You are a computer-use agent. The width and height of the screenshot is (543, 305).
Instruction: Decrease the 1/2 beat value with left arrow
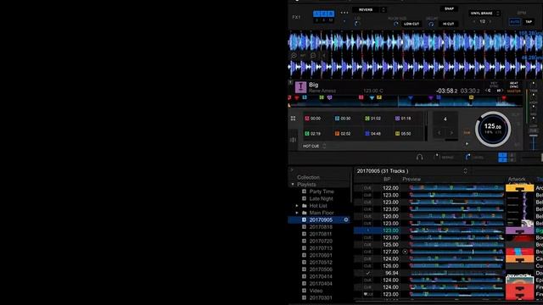click(x=474, y=21)
